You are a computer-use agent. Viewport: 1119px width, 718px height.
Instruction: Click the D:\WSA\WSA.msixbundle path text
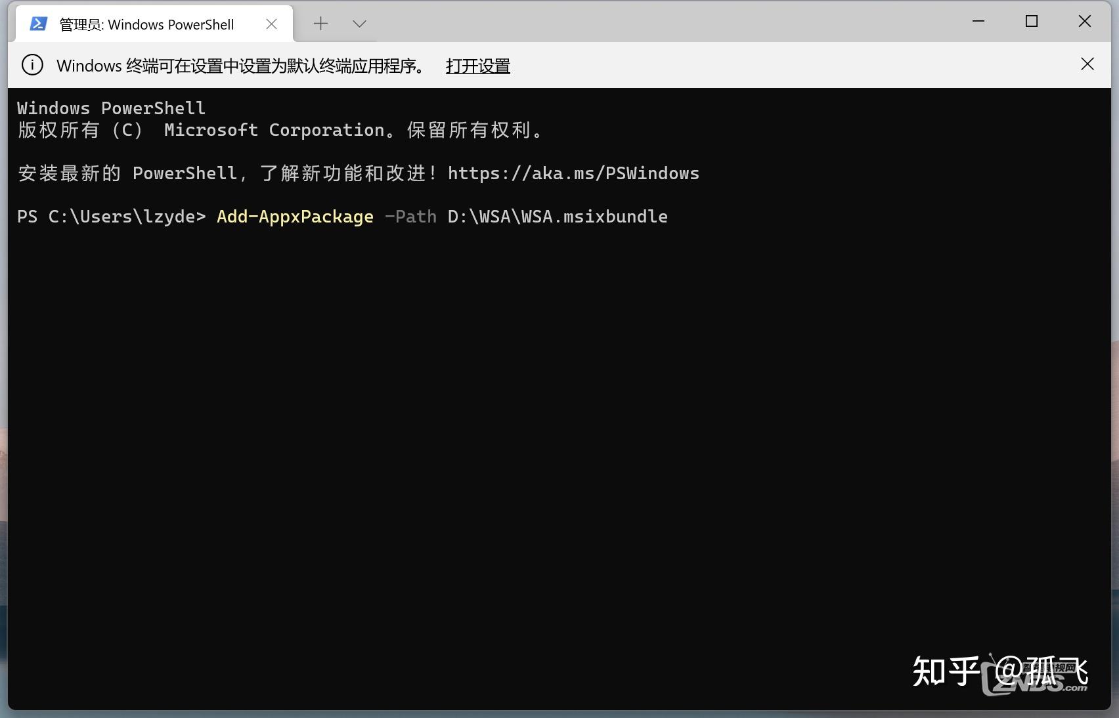click(558, 217)
